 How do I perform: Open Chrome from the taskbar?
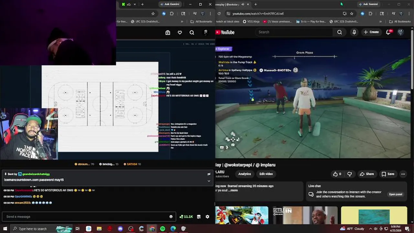(152, 229)
